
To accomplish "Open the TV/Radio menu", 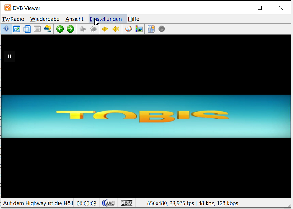I will 13,19.
